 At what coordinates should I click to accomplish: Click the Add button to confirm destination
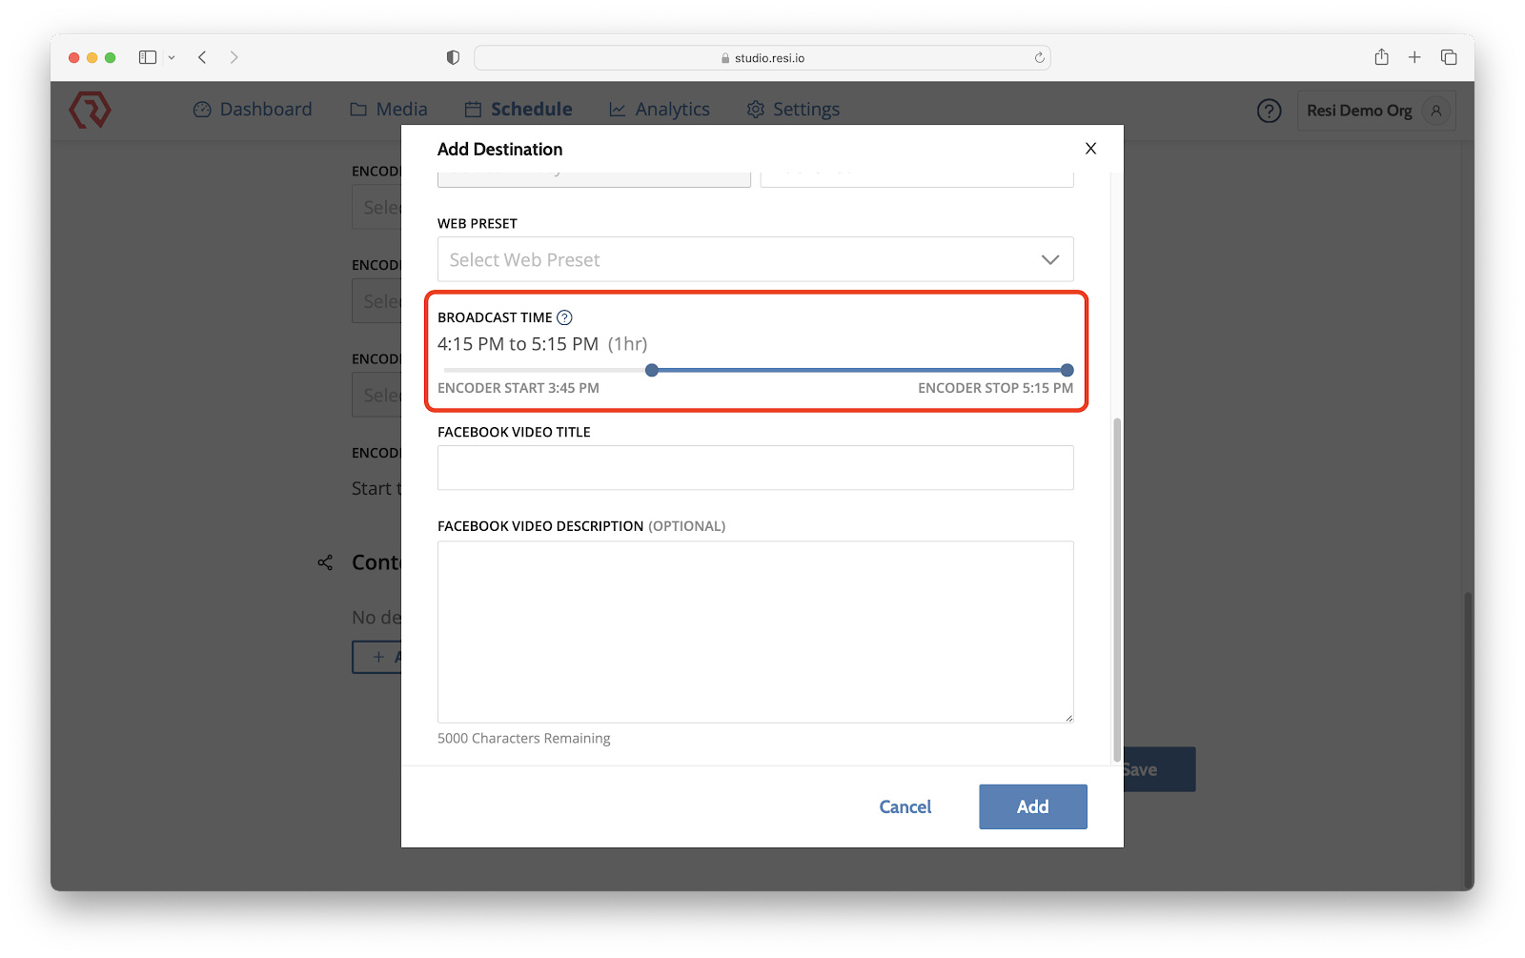pos(1032,806)
